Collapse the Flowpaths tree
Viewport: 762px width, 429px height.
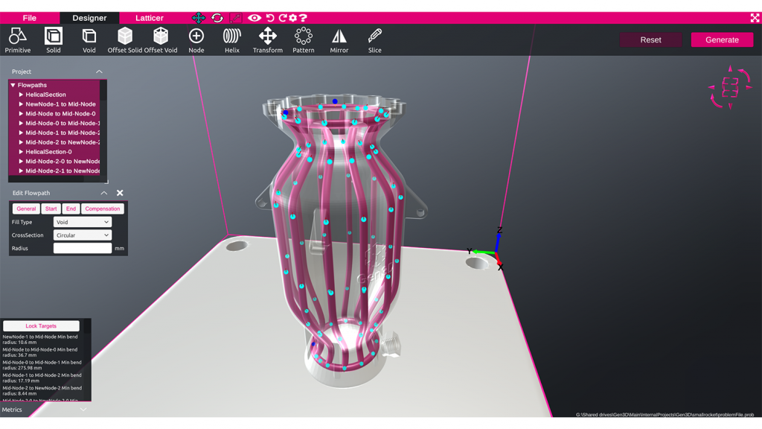(x=13, y=84)
